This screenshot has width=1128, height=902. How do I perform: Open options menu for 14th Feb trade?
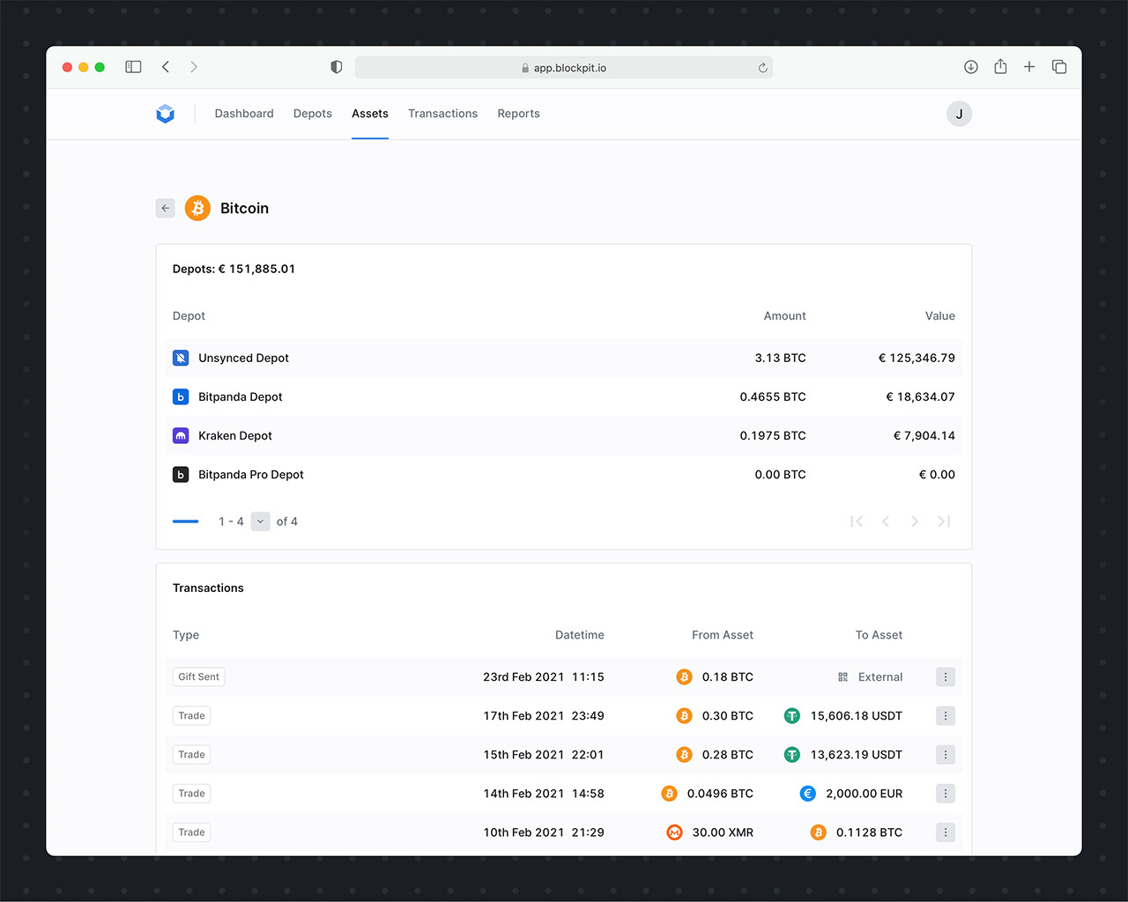tap(946, 793)
